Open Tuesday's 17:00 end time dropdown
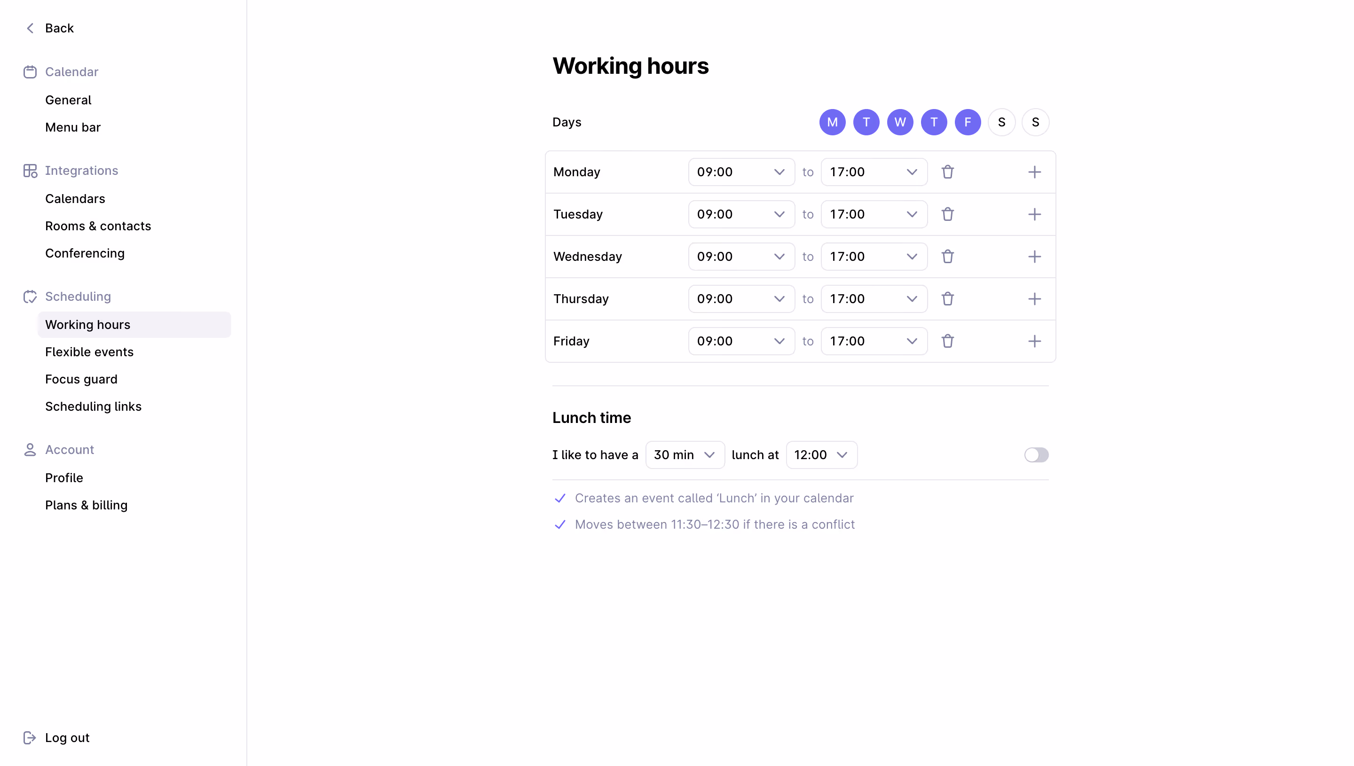Screen dimensions: 1354x766 (874, 214)
